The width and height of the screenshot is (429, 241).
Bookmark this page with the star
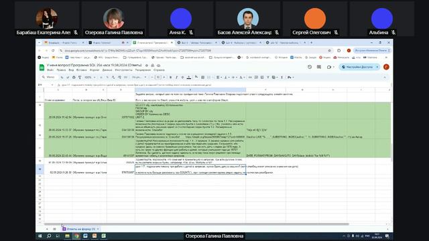(329, 51)
